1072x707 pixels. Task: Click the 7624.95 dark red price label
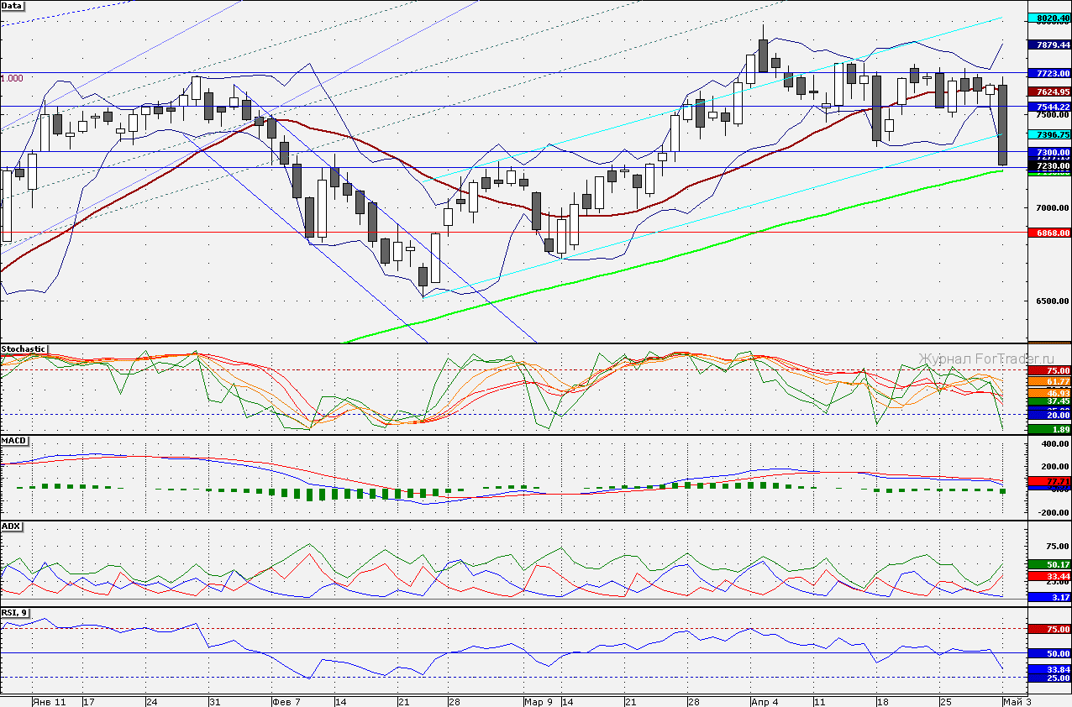tap(1049, 92)
